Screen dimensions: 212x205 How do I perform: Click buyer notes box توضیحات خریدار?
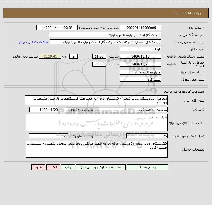point(97,149)
